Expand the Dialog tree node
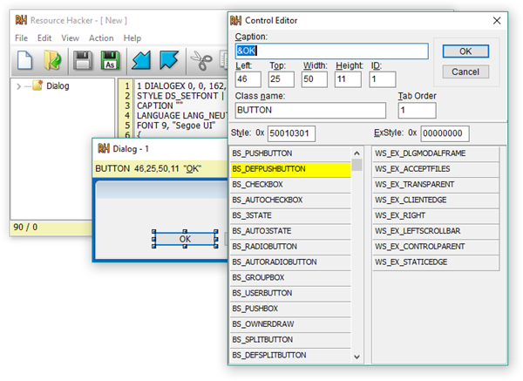 coord(18,86)
